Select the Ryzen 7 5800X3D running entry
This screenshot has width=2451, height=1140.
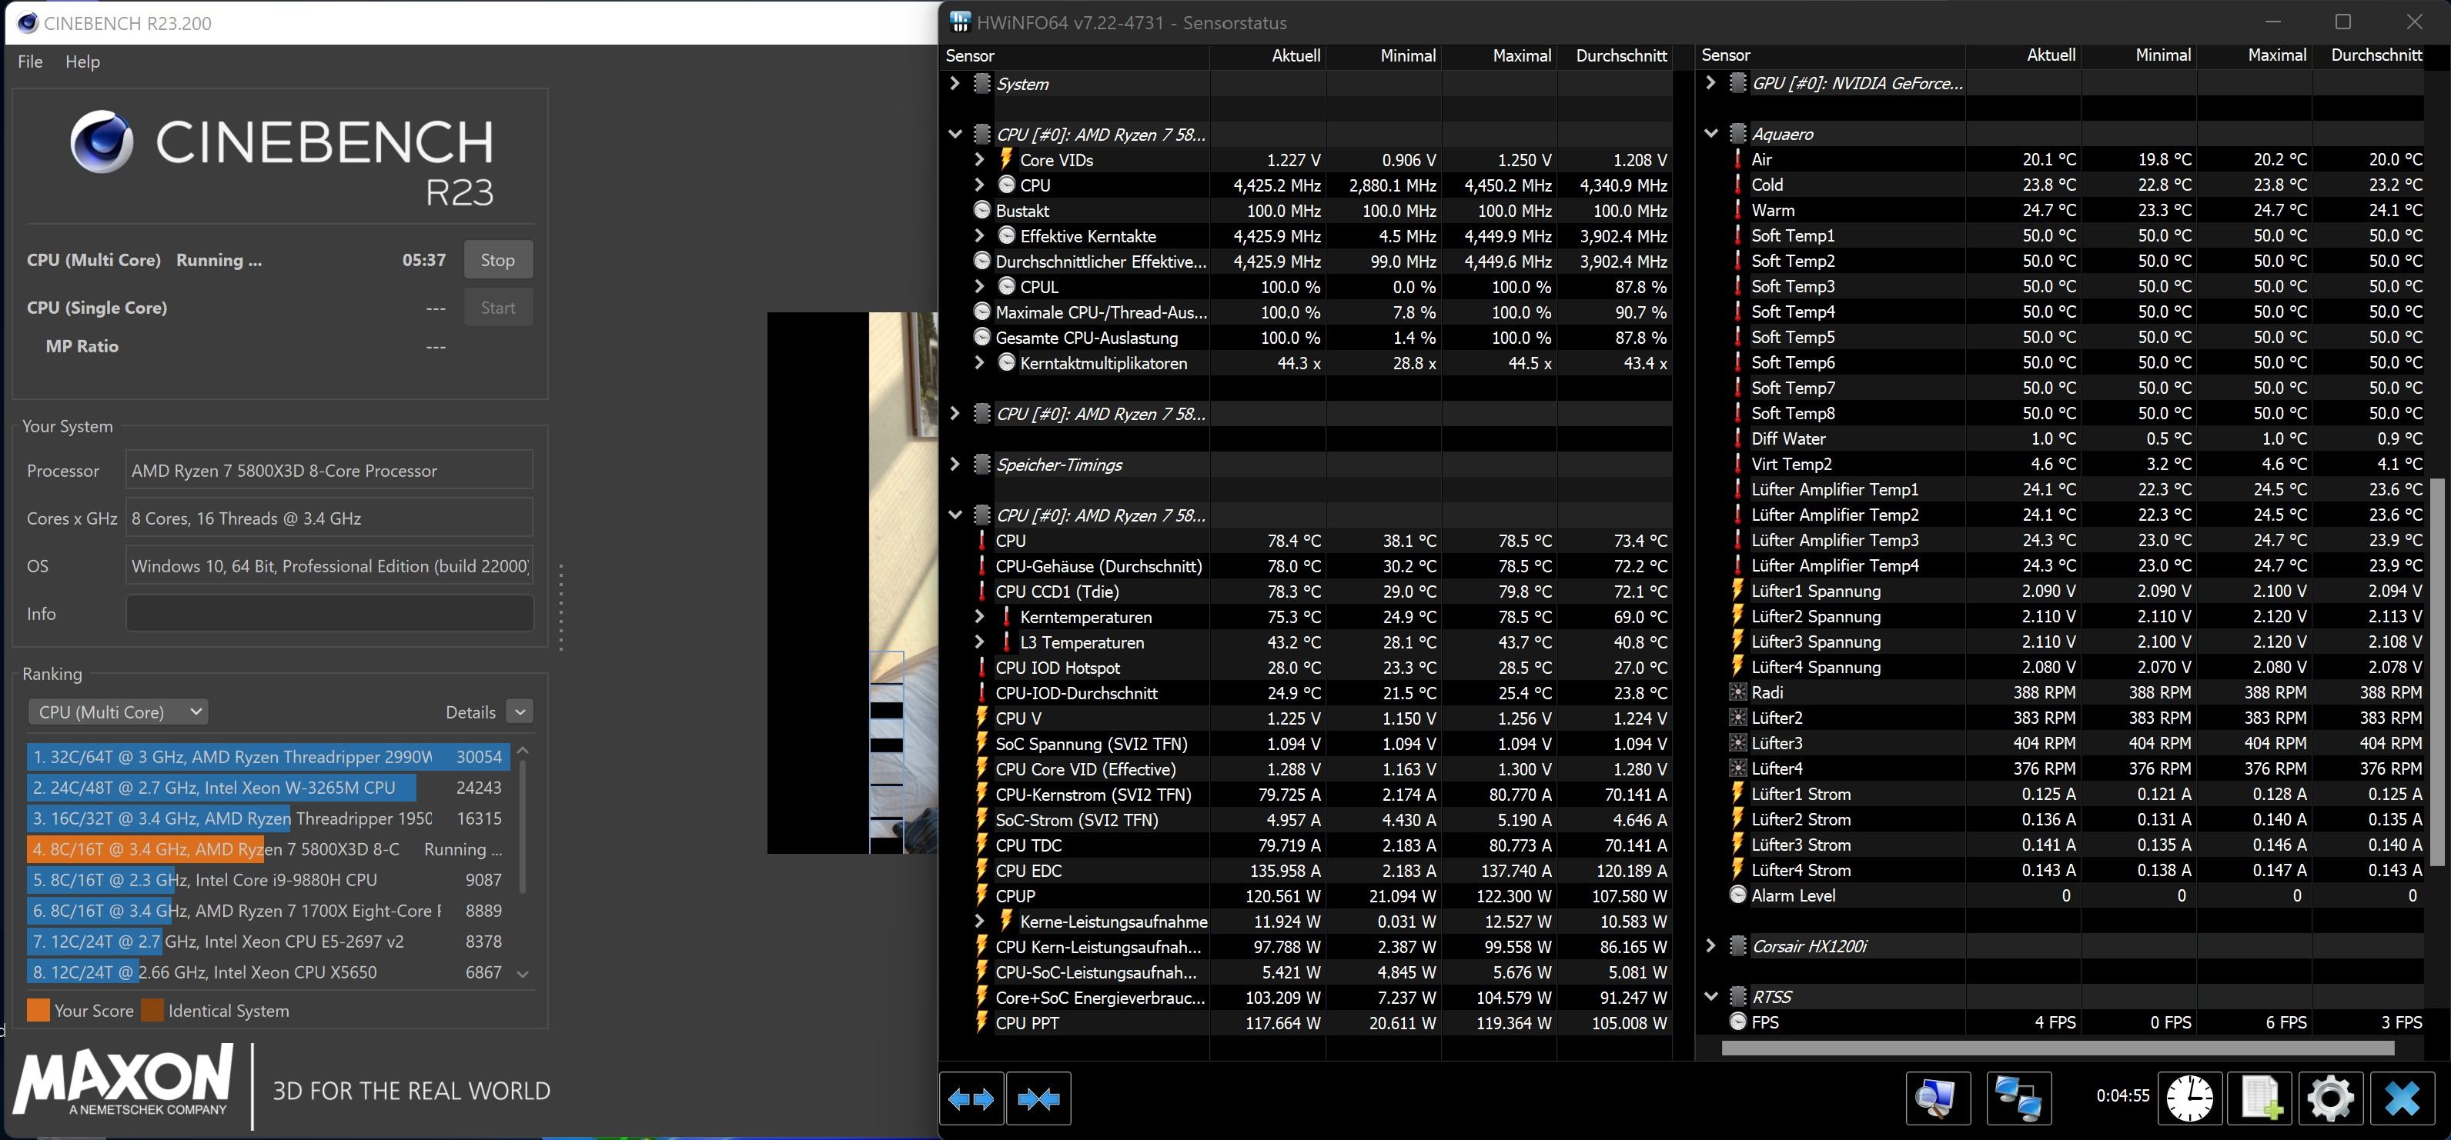point(269,849)
